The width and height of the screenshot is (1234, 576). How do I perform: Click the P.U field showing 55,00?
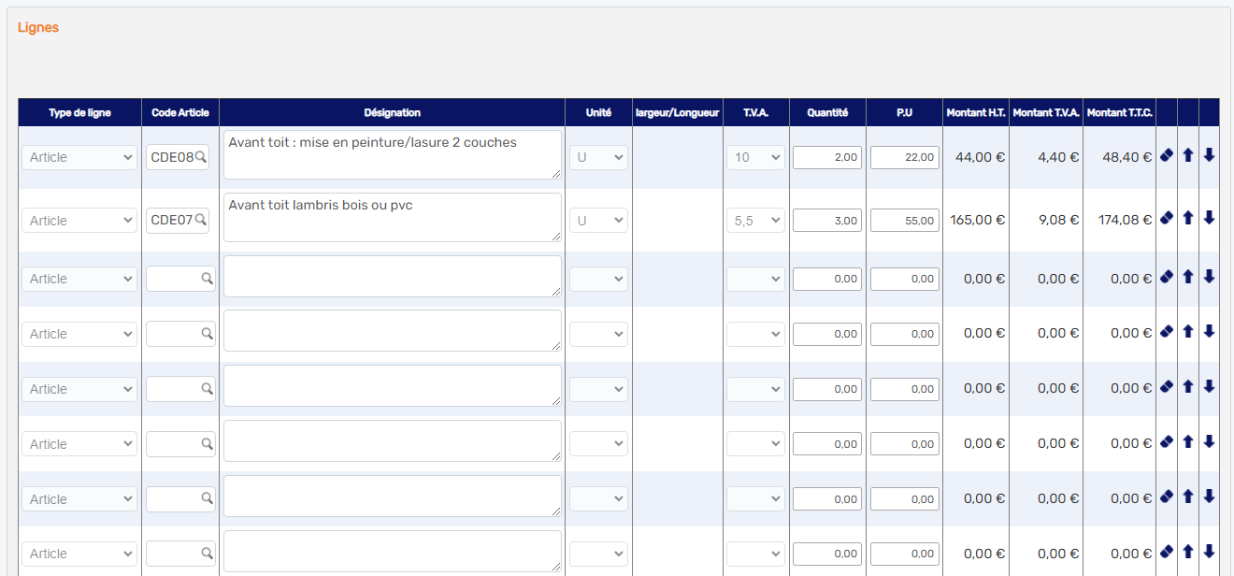click(x=904, y=221)
